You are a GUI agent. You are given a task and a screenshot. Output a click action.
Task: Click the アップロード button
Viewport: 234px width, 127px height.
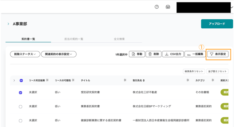pyautogui.click(x=217, y=24)
